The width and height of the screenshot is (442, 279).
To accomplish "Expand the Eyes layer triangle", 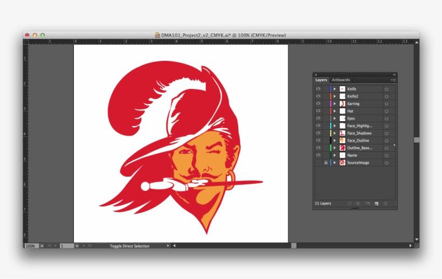I will point(335,118).
